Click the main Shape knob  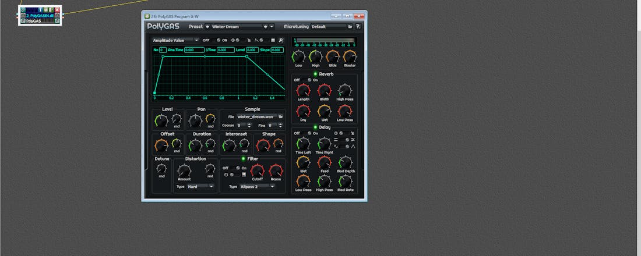263,145
